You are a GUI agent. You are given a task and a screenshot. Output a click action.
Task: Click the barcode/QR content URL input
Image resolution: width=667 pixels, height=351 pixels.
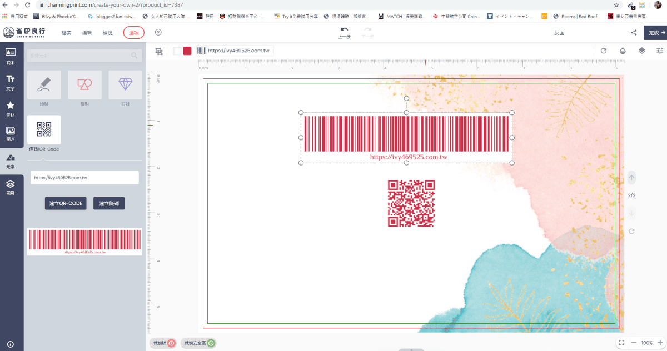84,178
